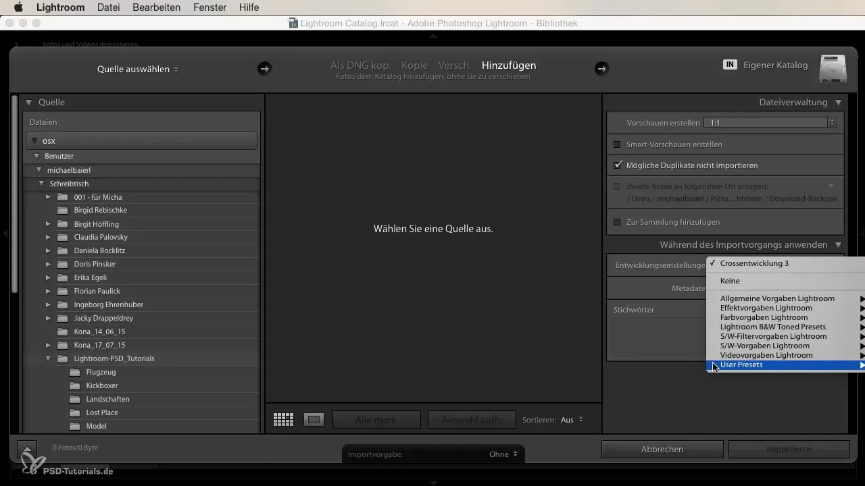Select Kopie import mode
The height and width of the screenshot is (486, 865).
[414, 65]
